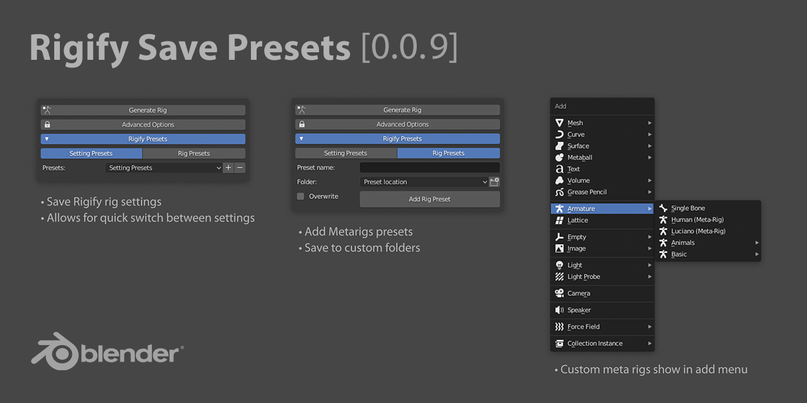The width and height of the screenshot is (807, 403).
Task: Click Generate Rig in middle panel
Action: click(x=397, y=110)
